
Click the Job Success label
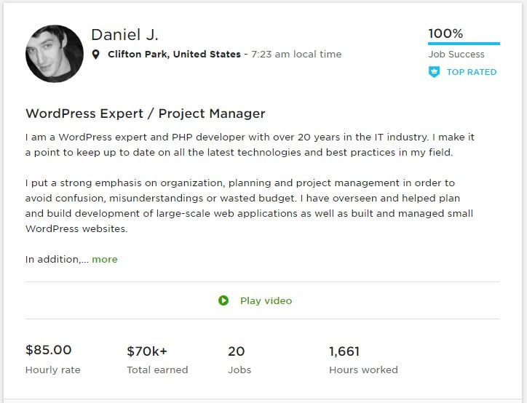pyautogui.click(x=455, y=55)
